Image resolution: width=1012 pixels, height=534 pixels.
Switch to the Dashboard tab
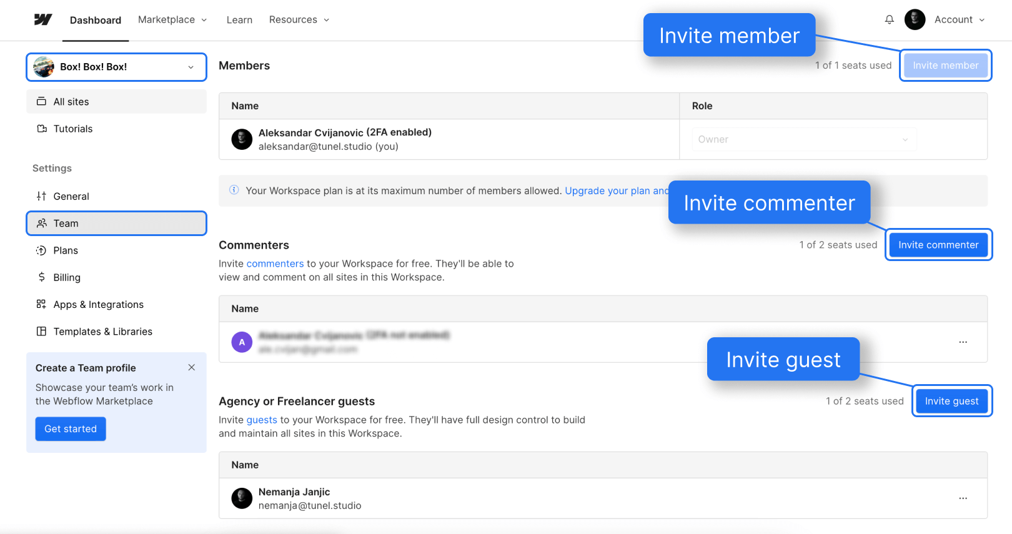(x=95, y=19)
